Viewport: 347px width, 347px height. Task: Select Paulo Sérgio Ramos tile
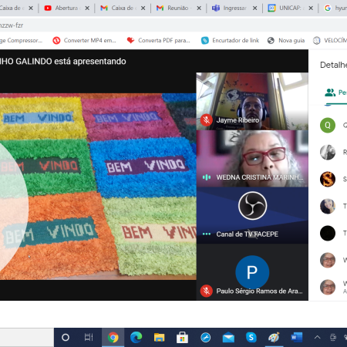[x=252, y=272]
